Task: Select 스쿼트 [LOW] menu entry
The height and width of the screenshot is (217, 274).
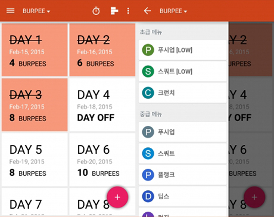Action: (x=182, y=72)
